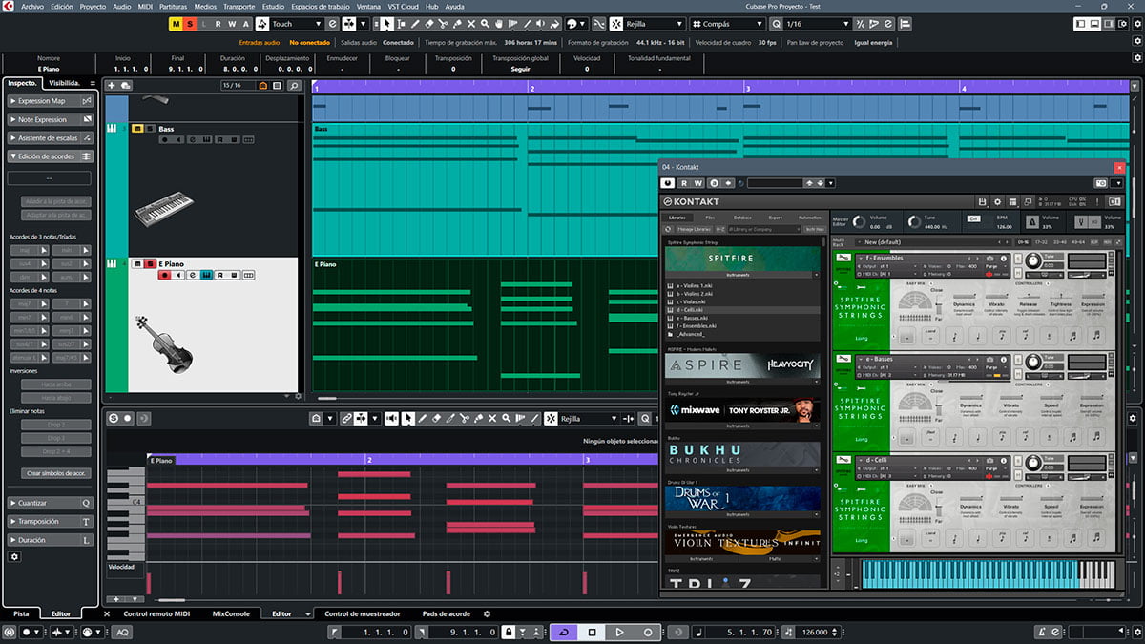The width and height of the screenshot is (1145, 644).
Task: Open the Touch automation mode dropdown
Action: click(297, 24)
